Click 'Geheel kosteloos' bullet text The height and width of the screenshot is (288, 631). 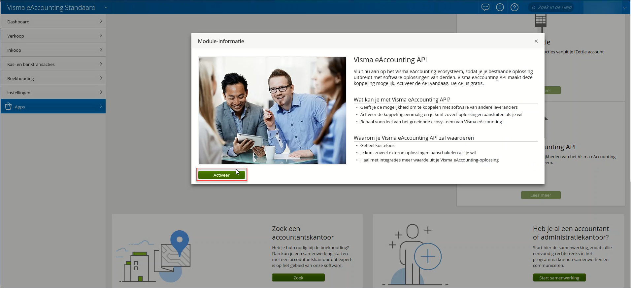pos(377,145)
